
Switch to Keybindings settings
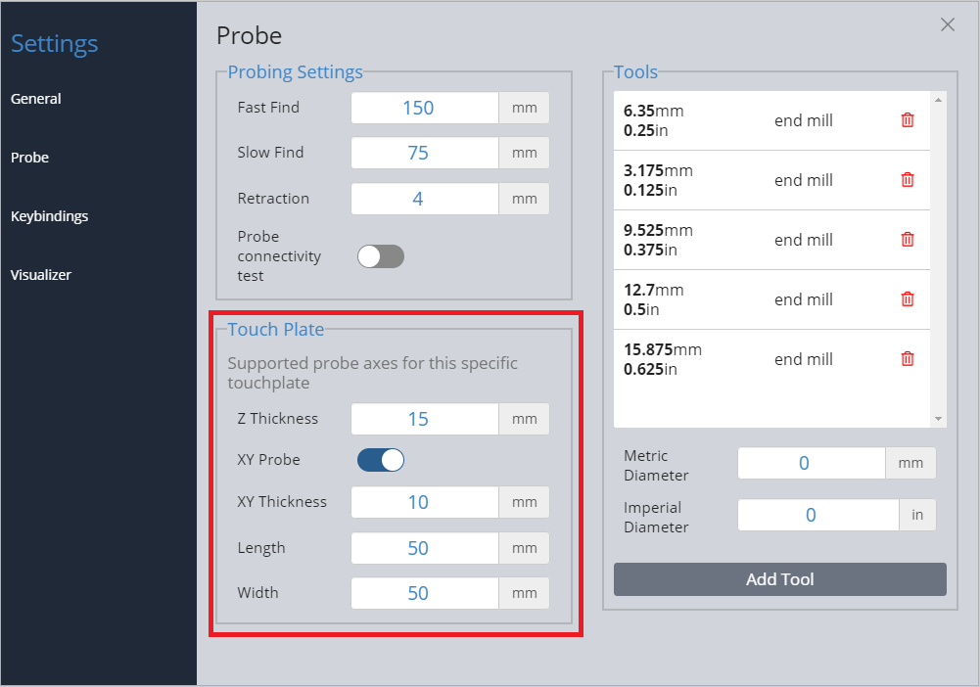[x=49, y=216]
